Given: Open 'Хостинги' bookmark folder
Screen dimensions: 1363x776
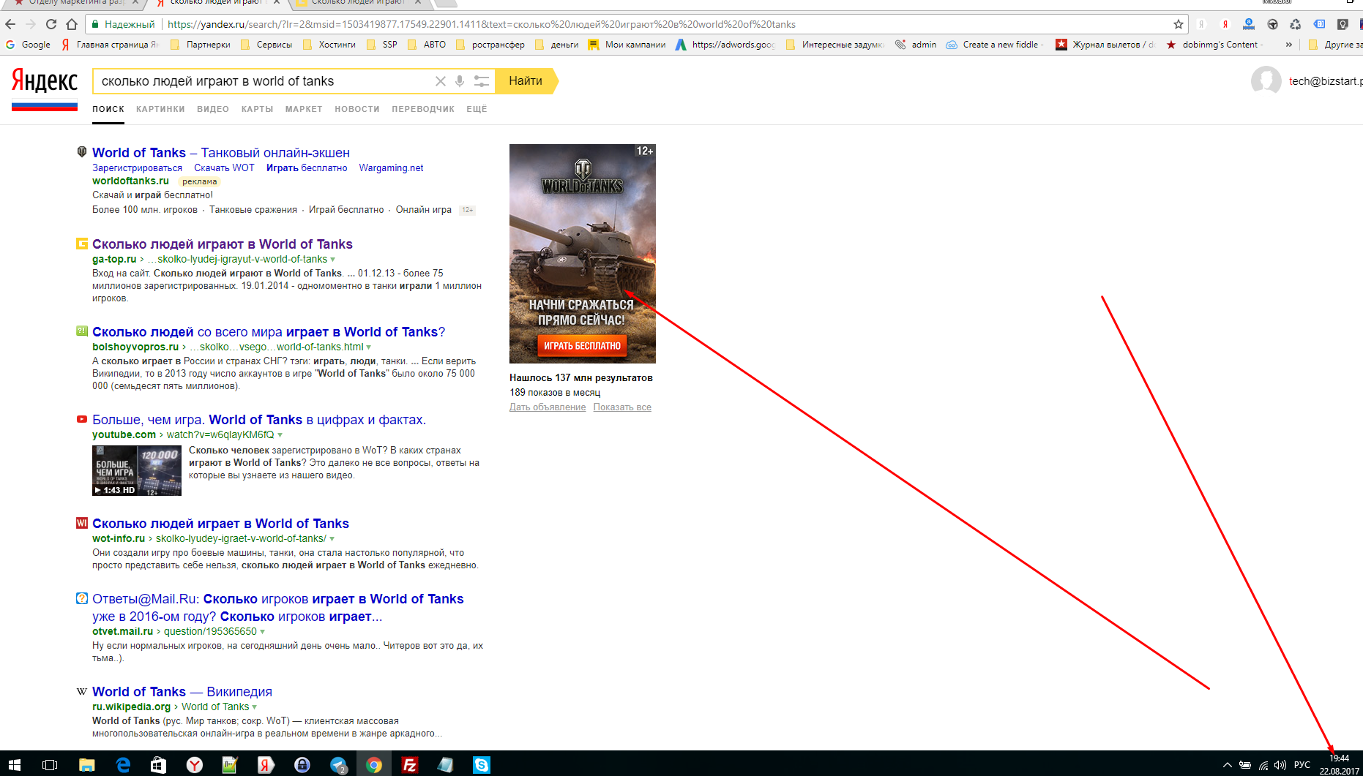Looking at the screenshot, I should [329, 45].
